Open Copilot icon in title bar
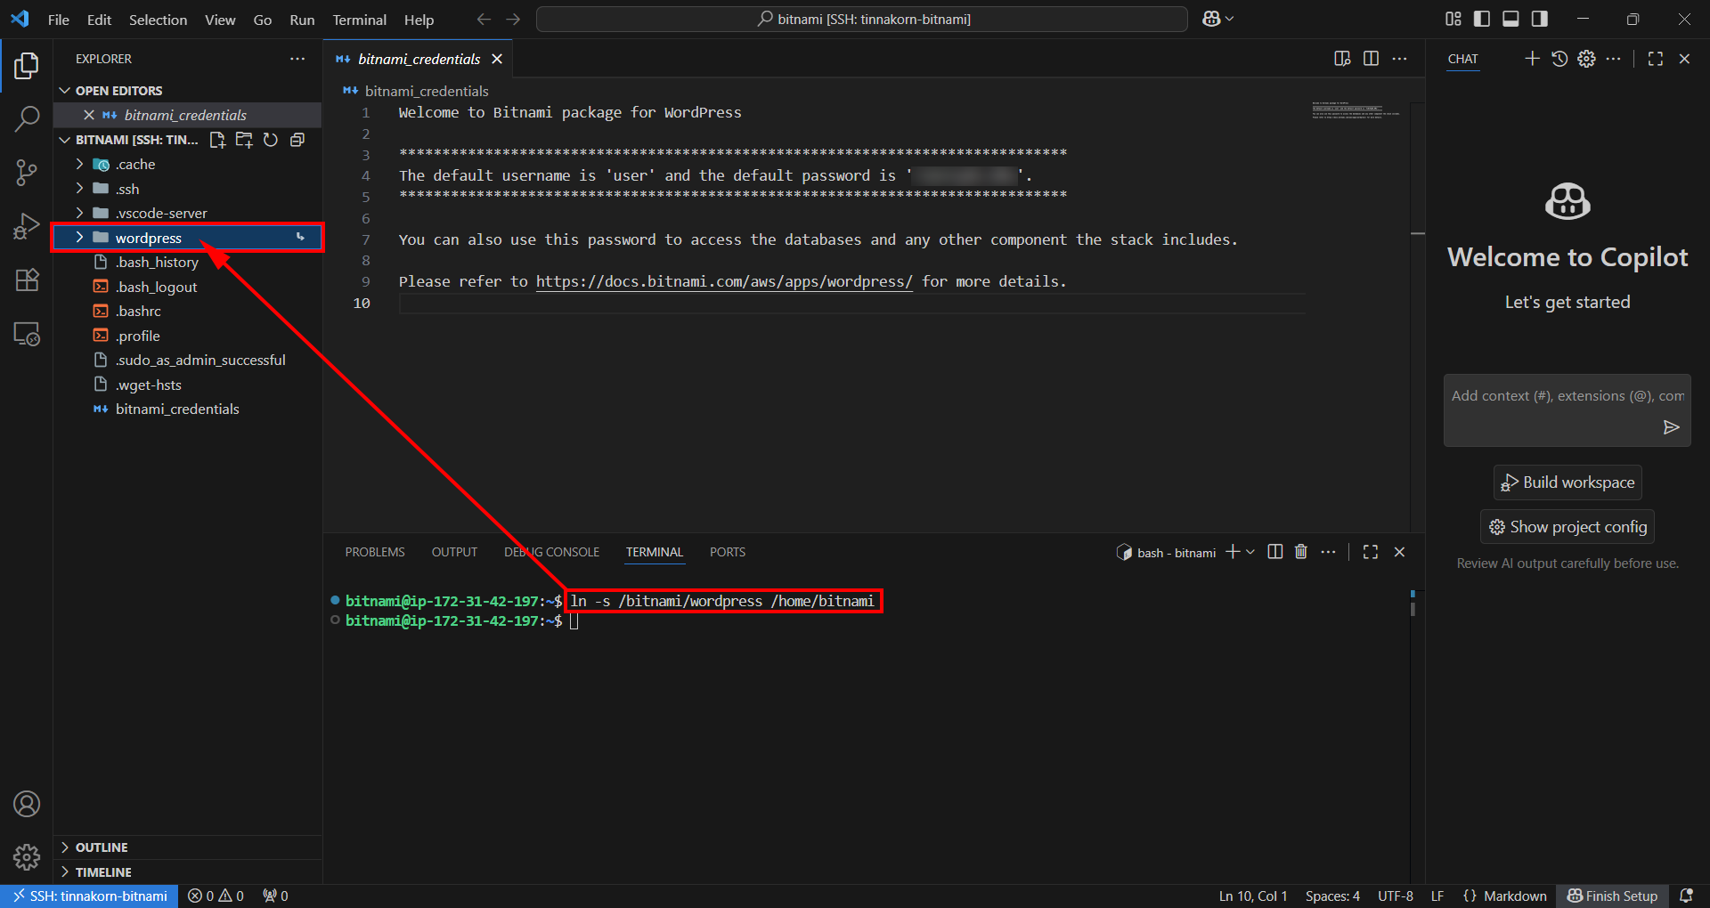 click(1211, 19)
